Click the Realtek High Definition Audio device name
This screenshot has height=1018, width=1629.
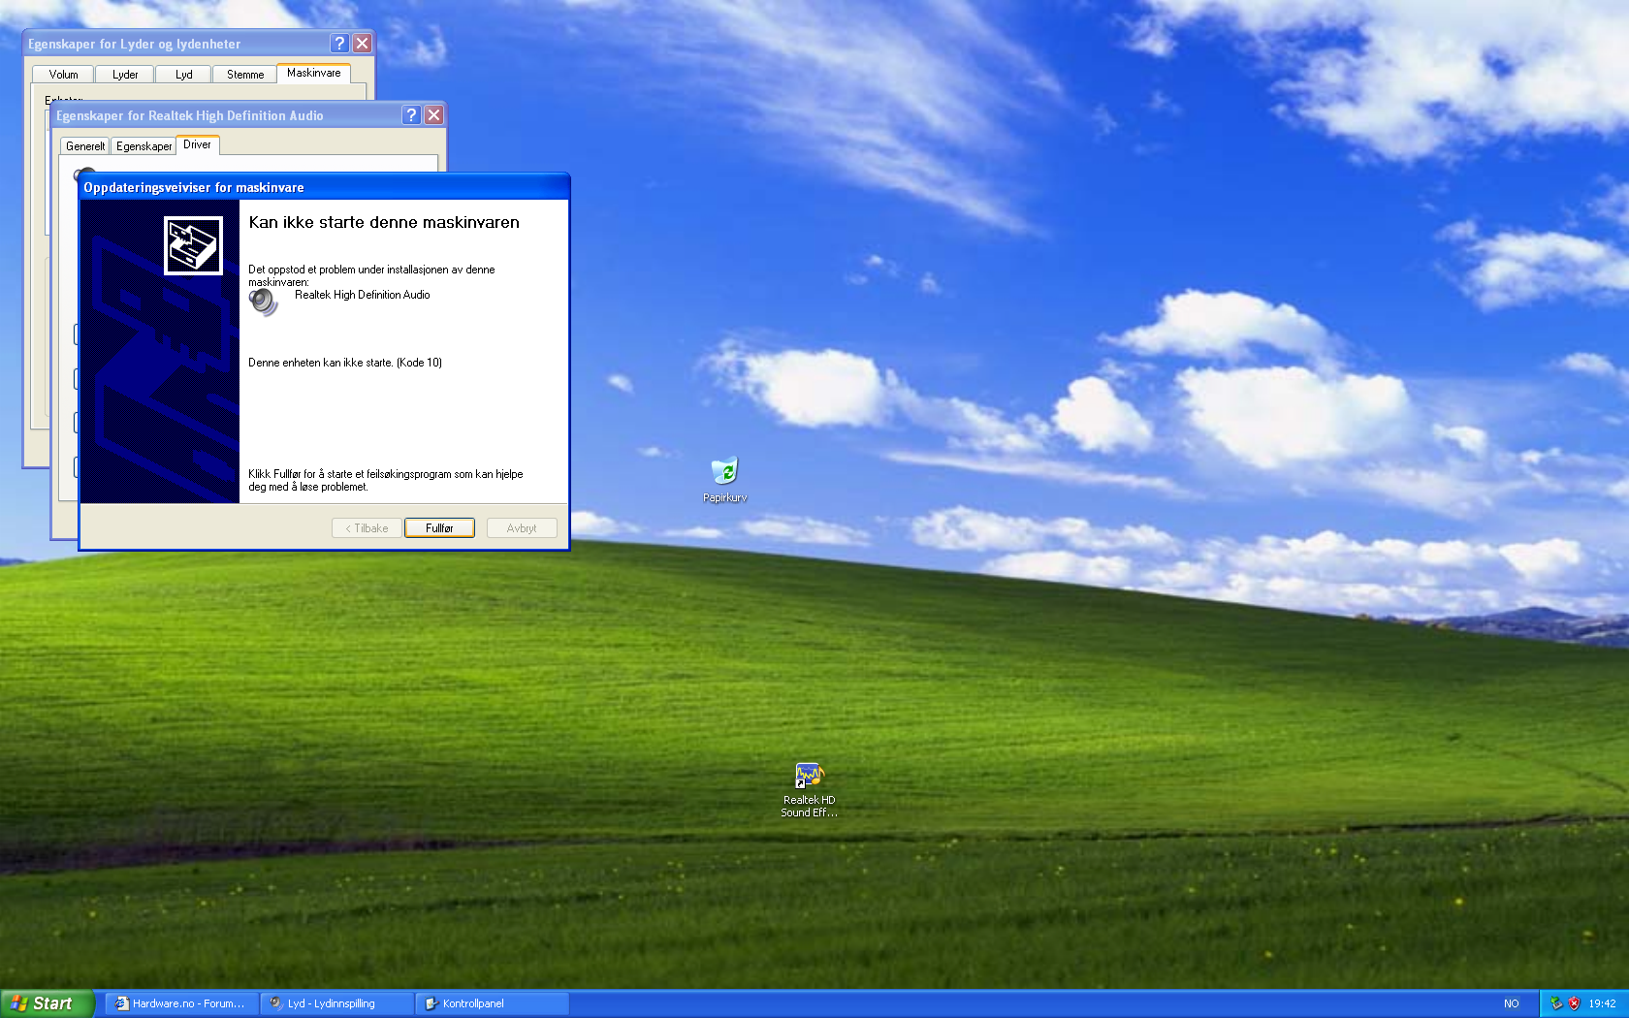pos(363,295)
